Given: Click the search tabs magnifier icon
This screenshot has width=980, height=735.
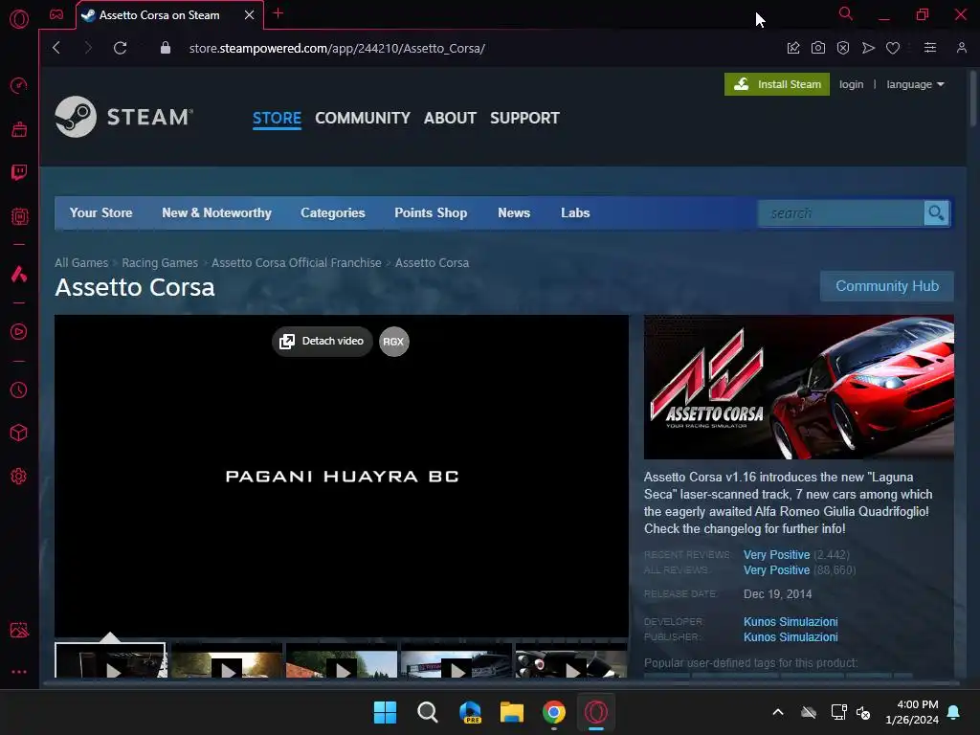Looking at the screenshot, I should pos(846,13).
